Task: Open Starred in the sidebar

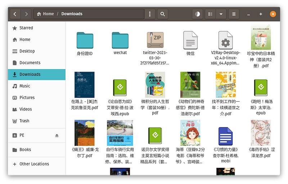Action: click(x=37, y=28)
